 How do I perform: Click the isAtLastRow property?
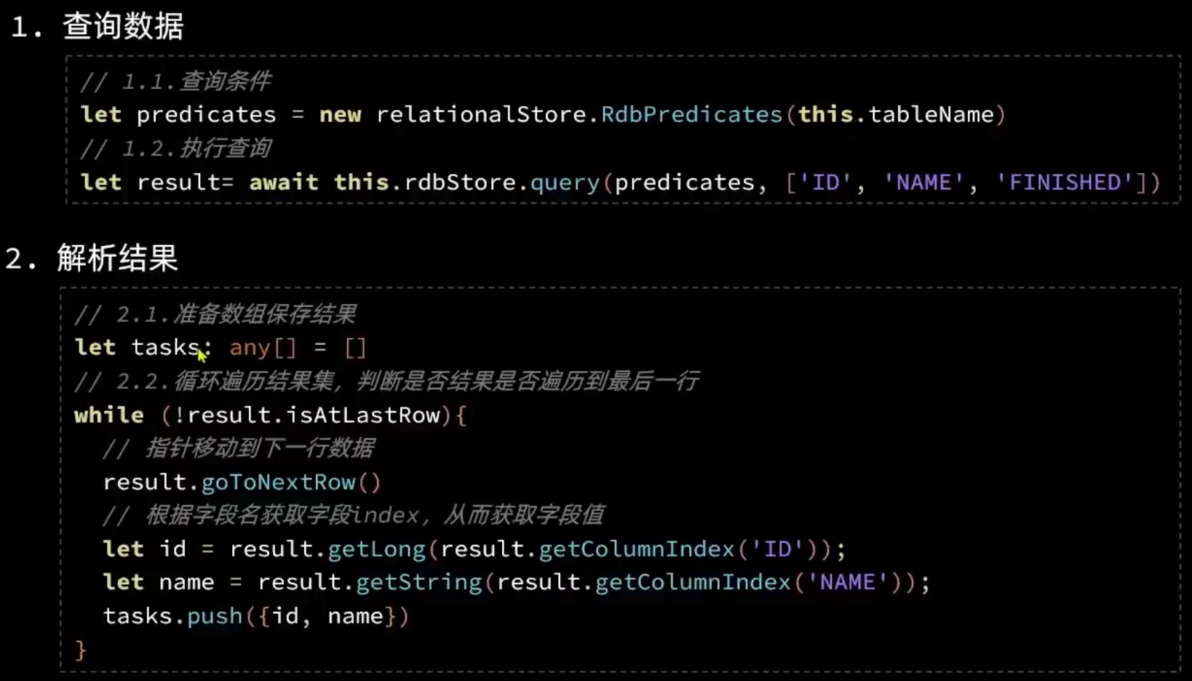click(x=363, y=415)
